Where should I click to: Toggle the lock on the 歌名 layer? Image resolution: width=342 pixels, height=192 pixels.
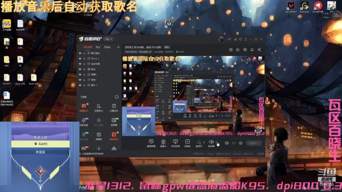pyautogui.click(x=84, y=69)
